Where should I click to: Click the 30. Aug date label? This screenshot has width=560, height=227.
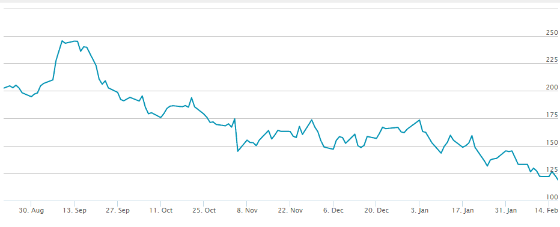click(x=31, y=211)
